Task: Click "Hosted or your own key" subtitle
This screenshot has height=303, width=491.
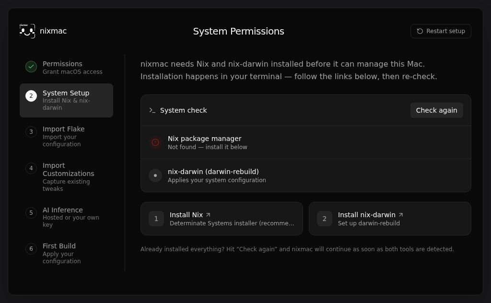Action: click(71, 221)
